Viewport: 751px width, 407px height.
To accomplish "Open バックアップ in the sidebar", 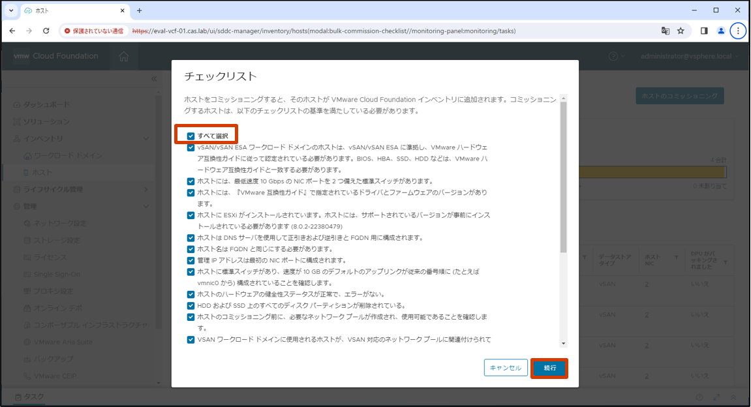I will pos(53,359).
